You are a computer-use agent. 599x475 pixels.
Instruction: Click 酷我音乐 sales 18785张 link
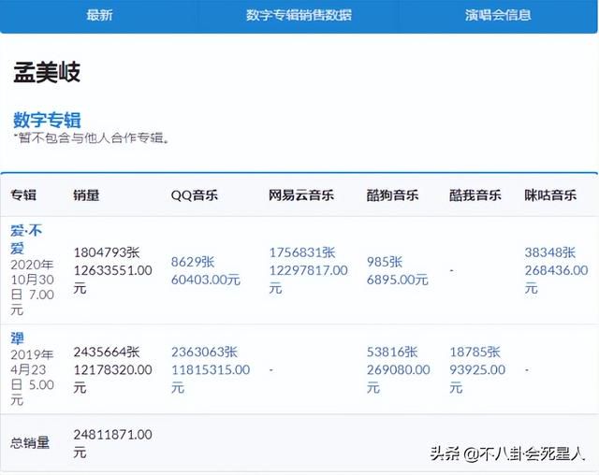(475, 352)
